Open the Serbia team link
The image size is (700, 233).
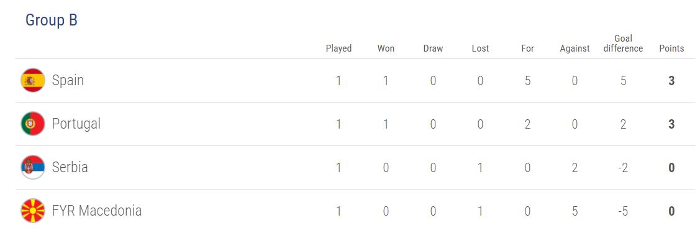(x=70, y=167)
